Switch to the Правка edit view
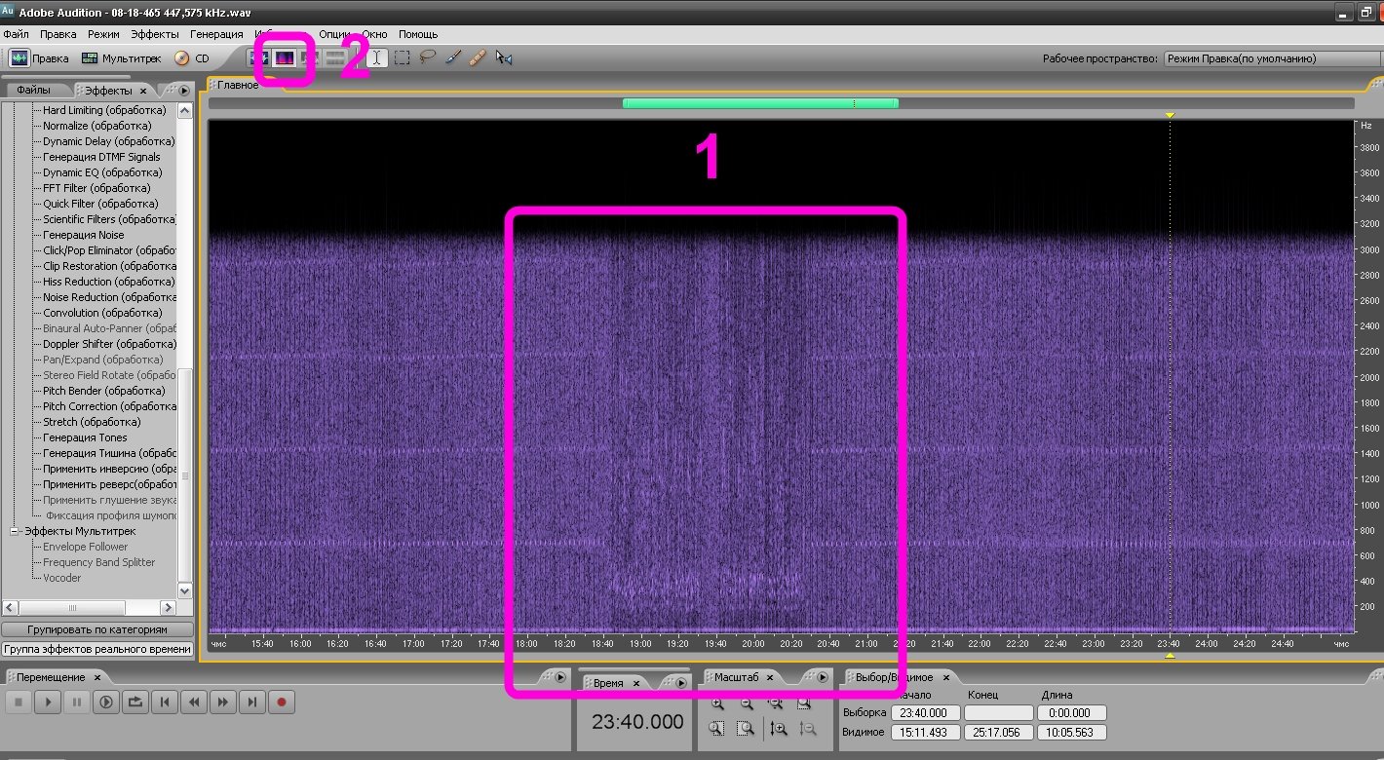 coord(40,58)
